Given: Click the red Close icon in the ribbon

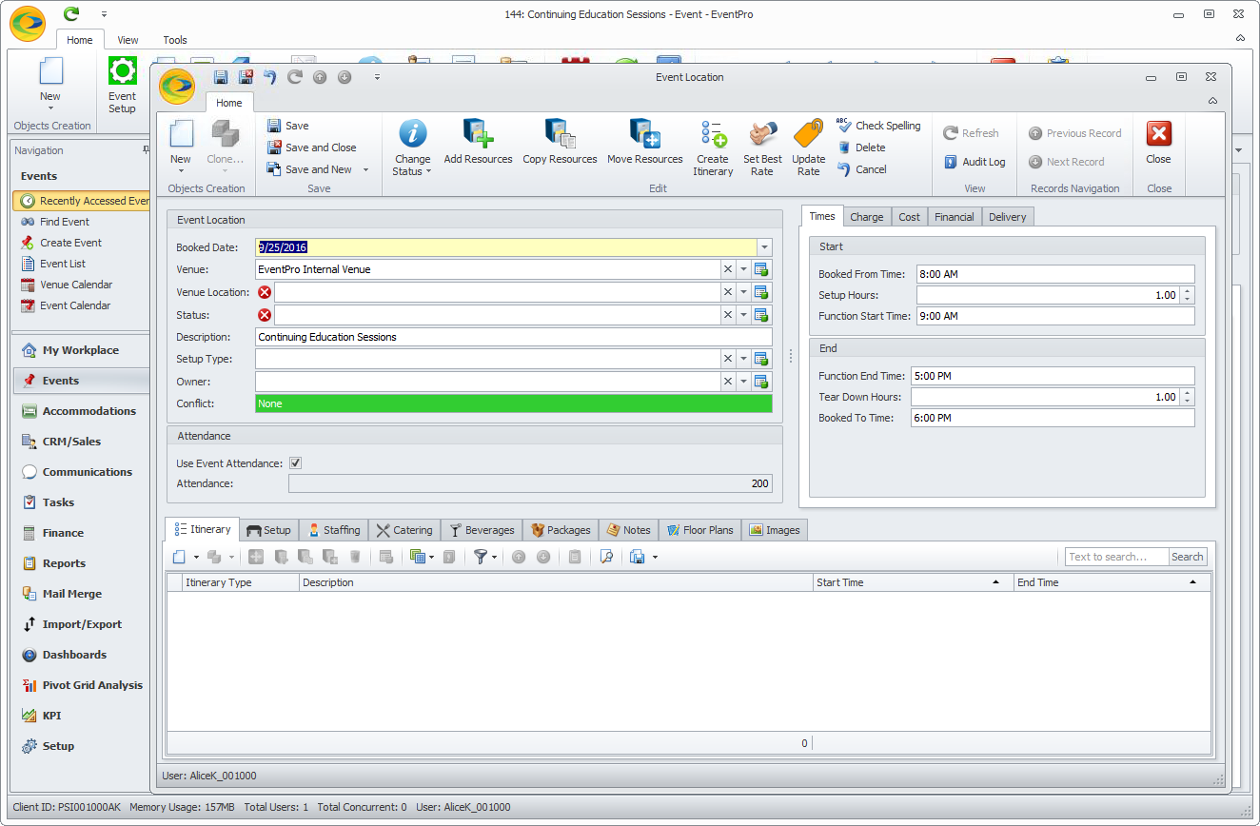Looking at the screenshot, I should click(x=1158, y=133).
